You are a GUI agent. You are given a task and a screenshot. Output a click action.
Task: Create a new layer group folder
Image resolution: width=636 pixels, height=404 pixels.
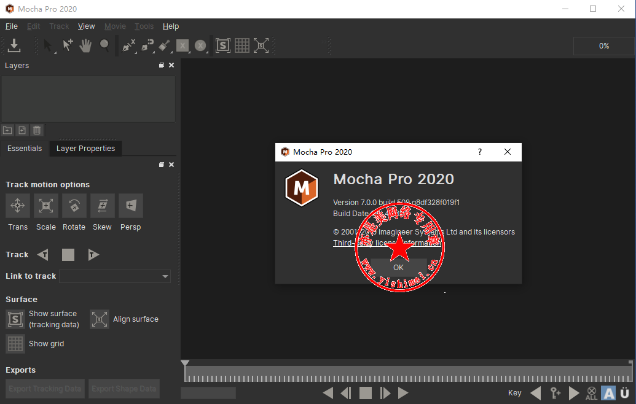(x=7, y=130)
